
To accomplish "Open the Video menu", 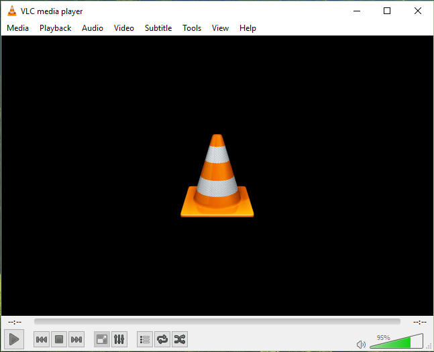I will (124, 28).
